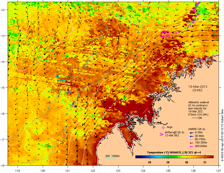Viewport: 224px width, 173px height.
Task: Click the '150-300m' depth label
Action: coord(201,142)
